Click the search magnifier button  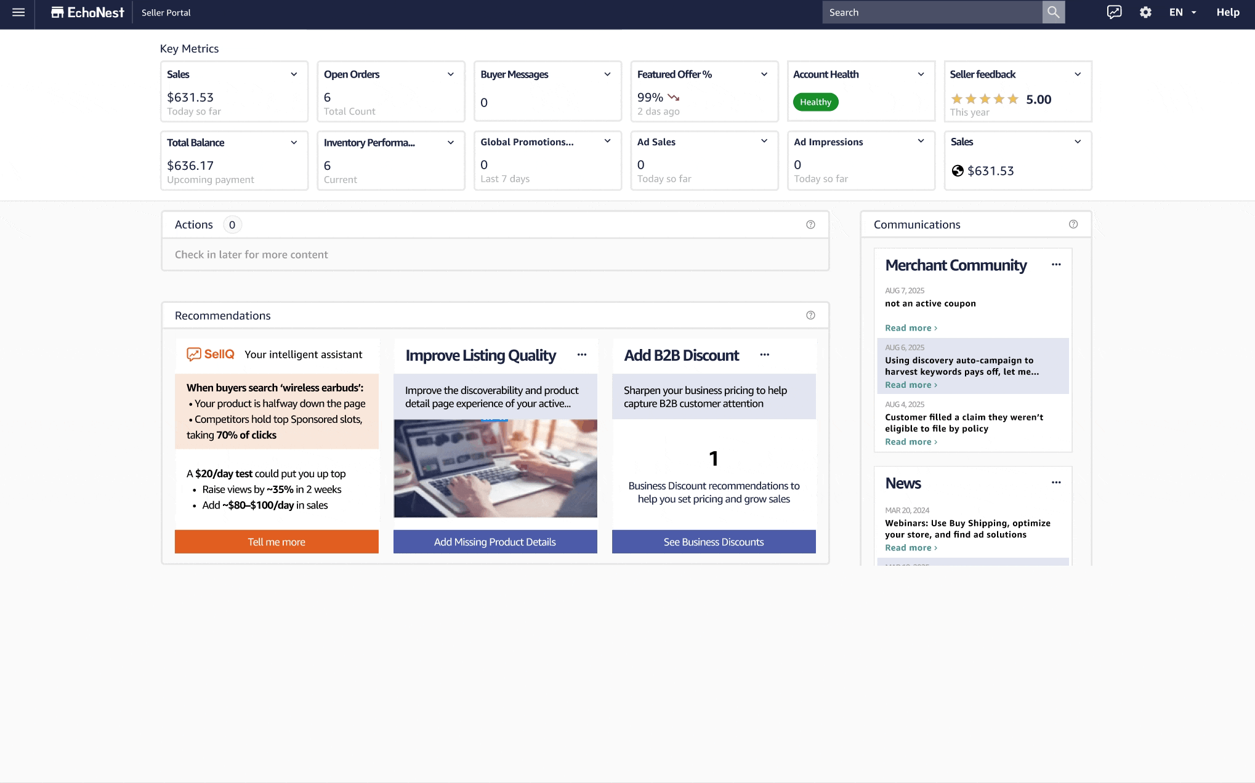pyautogui.click(x=1053, y=12)
